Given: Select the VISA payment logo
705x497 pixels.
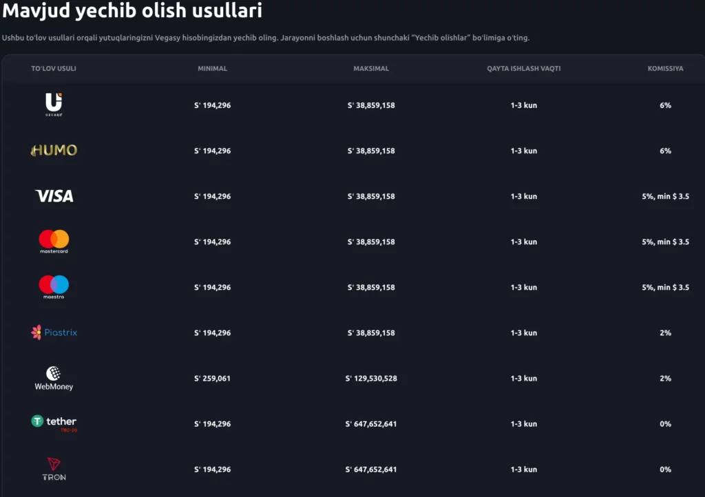Looking at the screenshot, I should pos(53,195).
